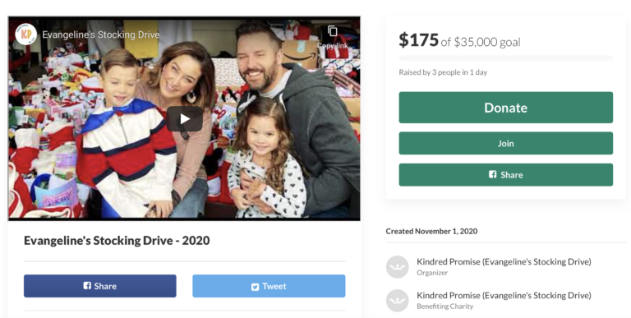This screenshot has height=318, width=631.
Task: Play the Evangeline's Stocking Drive video
Action: pos(185,119)
